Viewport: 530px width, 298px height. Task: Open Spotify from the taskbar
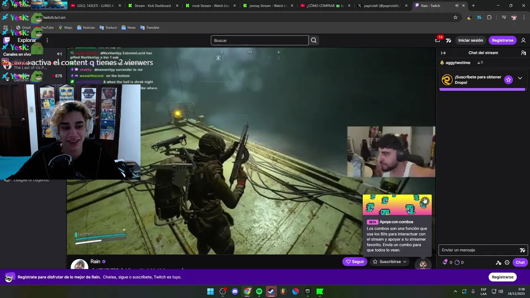point(259,291)
